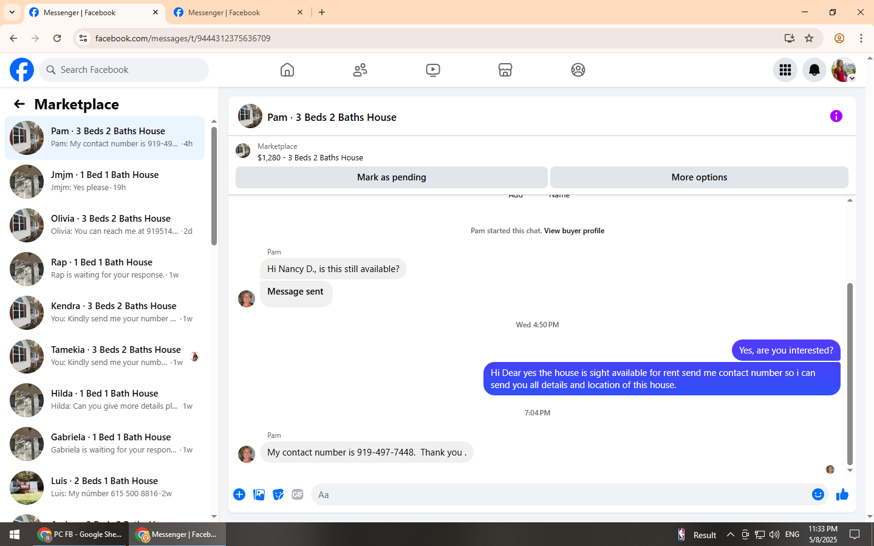
Task: Expand the tab search dropdown arrow
Action: click(12, 12)
